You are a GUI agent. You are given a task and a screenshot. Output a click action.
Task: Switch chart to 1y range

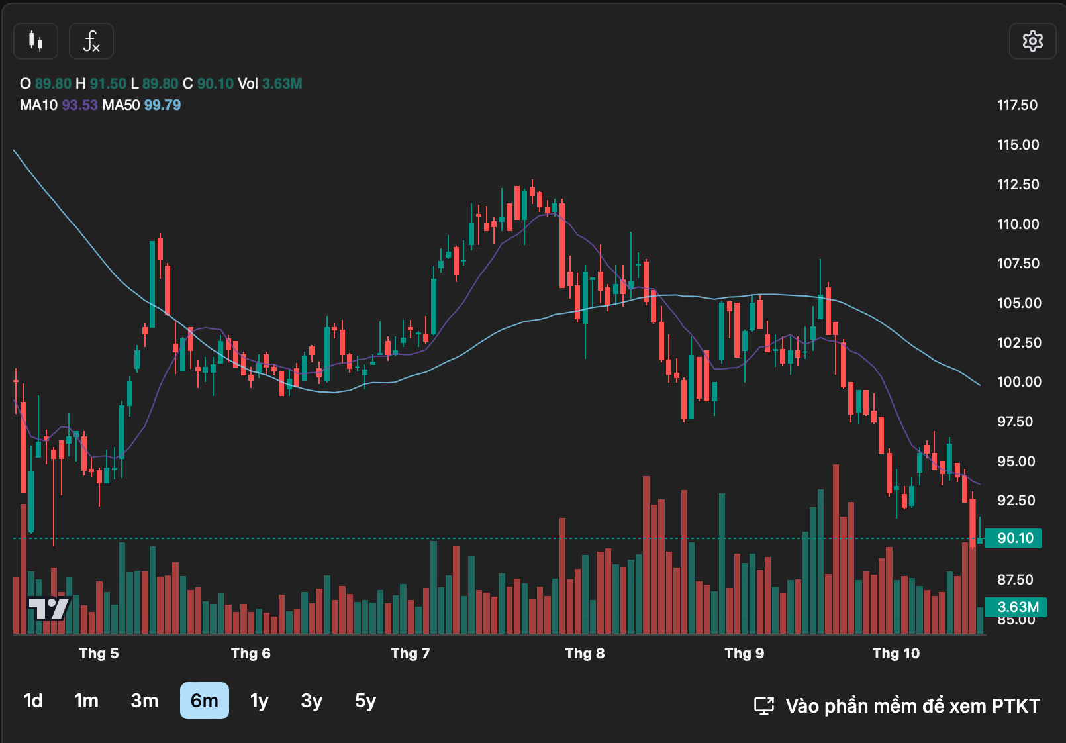click(x=259, y=701)
